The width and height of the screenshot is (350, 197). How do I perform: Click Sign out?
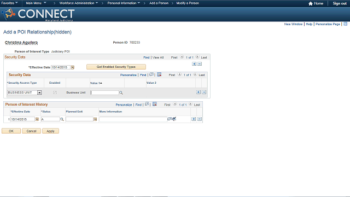(340, 3)
